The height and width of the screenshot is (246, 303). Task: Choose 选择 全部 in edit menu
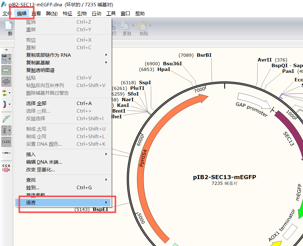[x=63, y=103]
